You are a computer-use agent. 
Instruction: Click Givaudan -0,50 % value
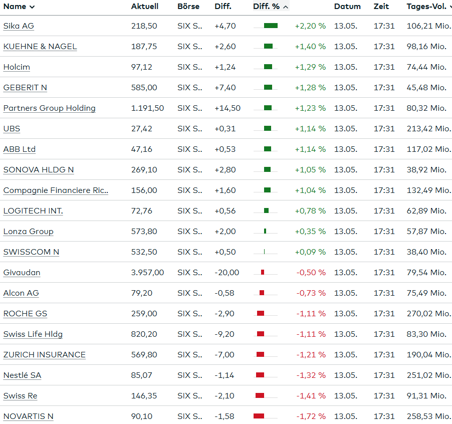[x=311, y=273]
